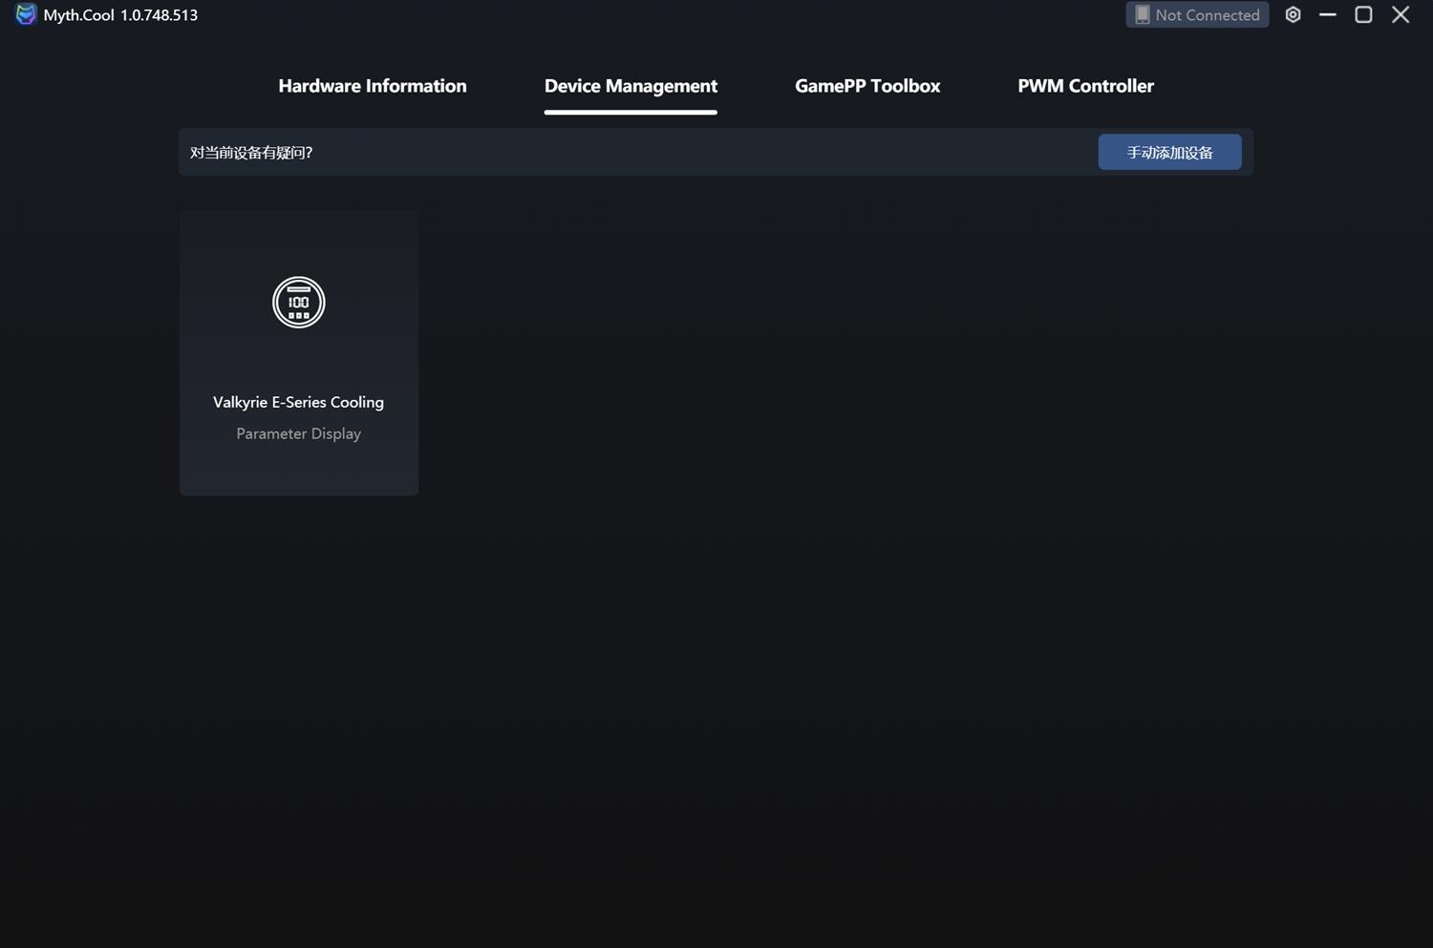1433x948 pixels.
Task: Select the Device Management tab
Action: pos(631,86)
